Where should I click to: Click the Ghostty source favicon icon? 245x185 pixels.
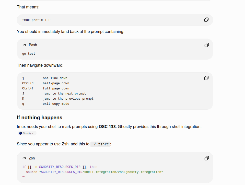(x=20, y=133)
